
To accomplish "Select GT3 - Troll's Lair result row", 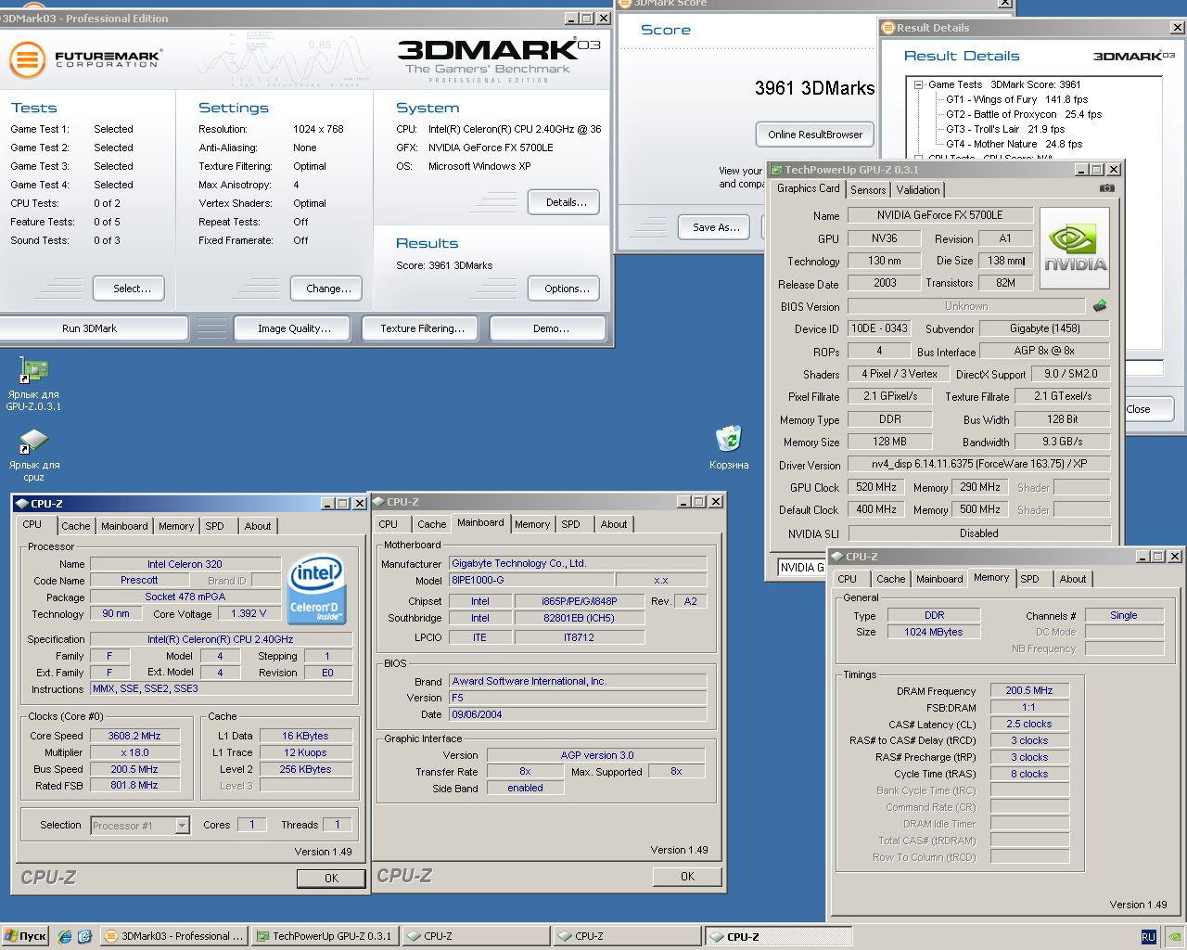I will (x=1005, y=129).
